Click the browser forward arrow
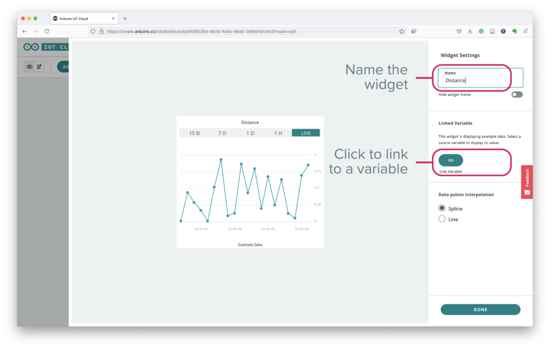 point(35,32)
